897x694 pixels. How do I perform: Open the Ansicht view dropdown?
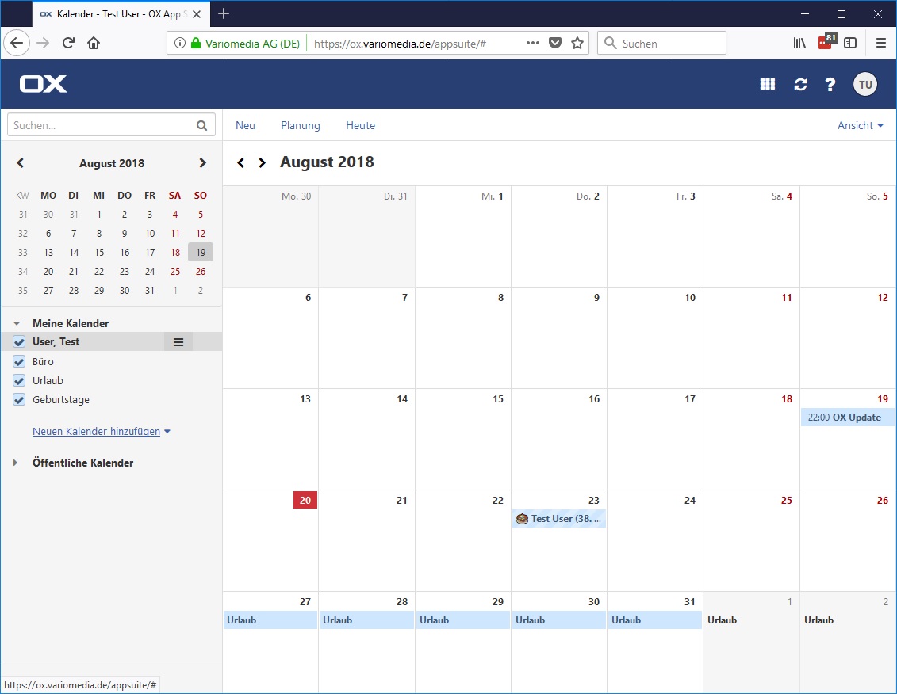point(860,125)
